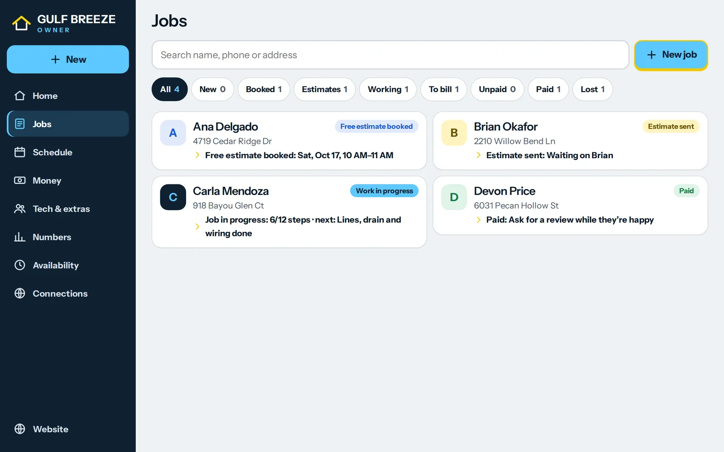Open the Lost jobs filter
This screenshot has height=452, width=724.
click(x=592, y=89)
